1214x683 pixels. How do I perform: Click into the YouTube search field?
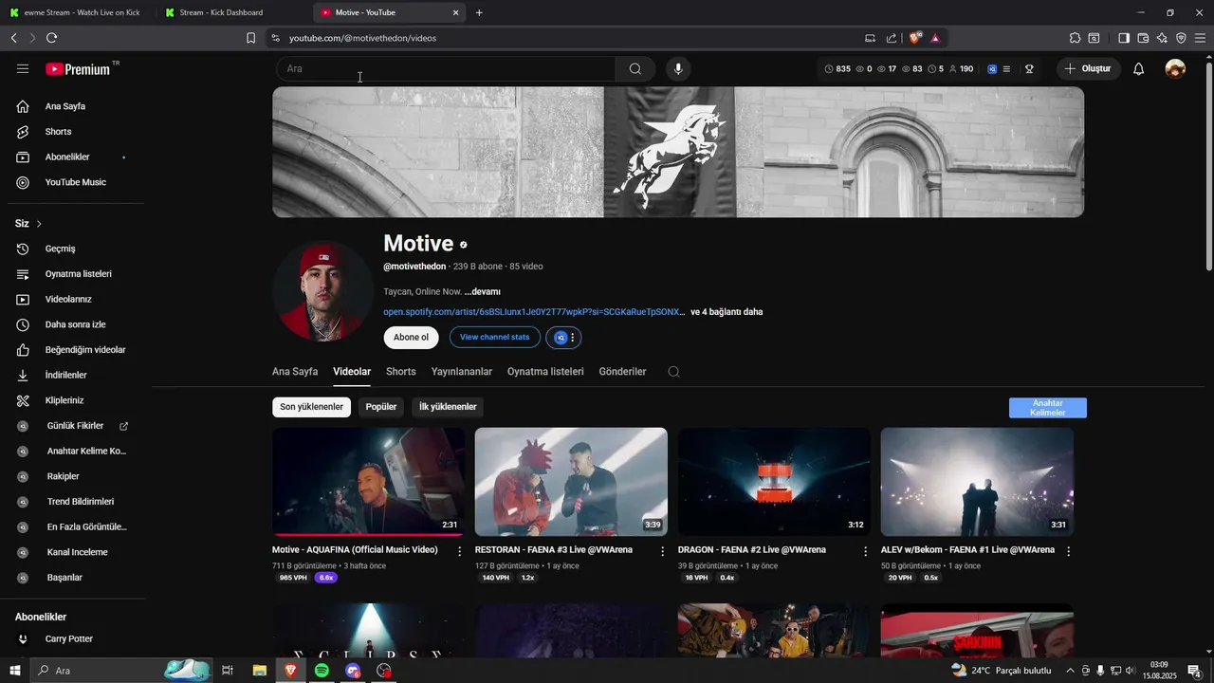446,68
